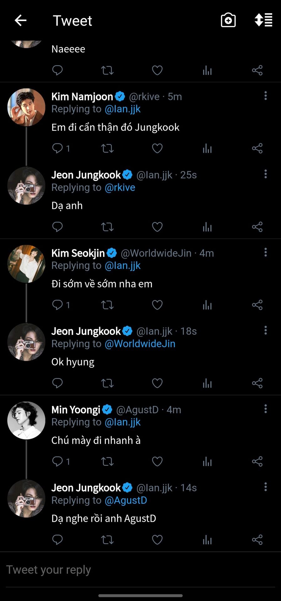Open the @AgustD mention link

click(126, 500)
